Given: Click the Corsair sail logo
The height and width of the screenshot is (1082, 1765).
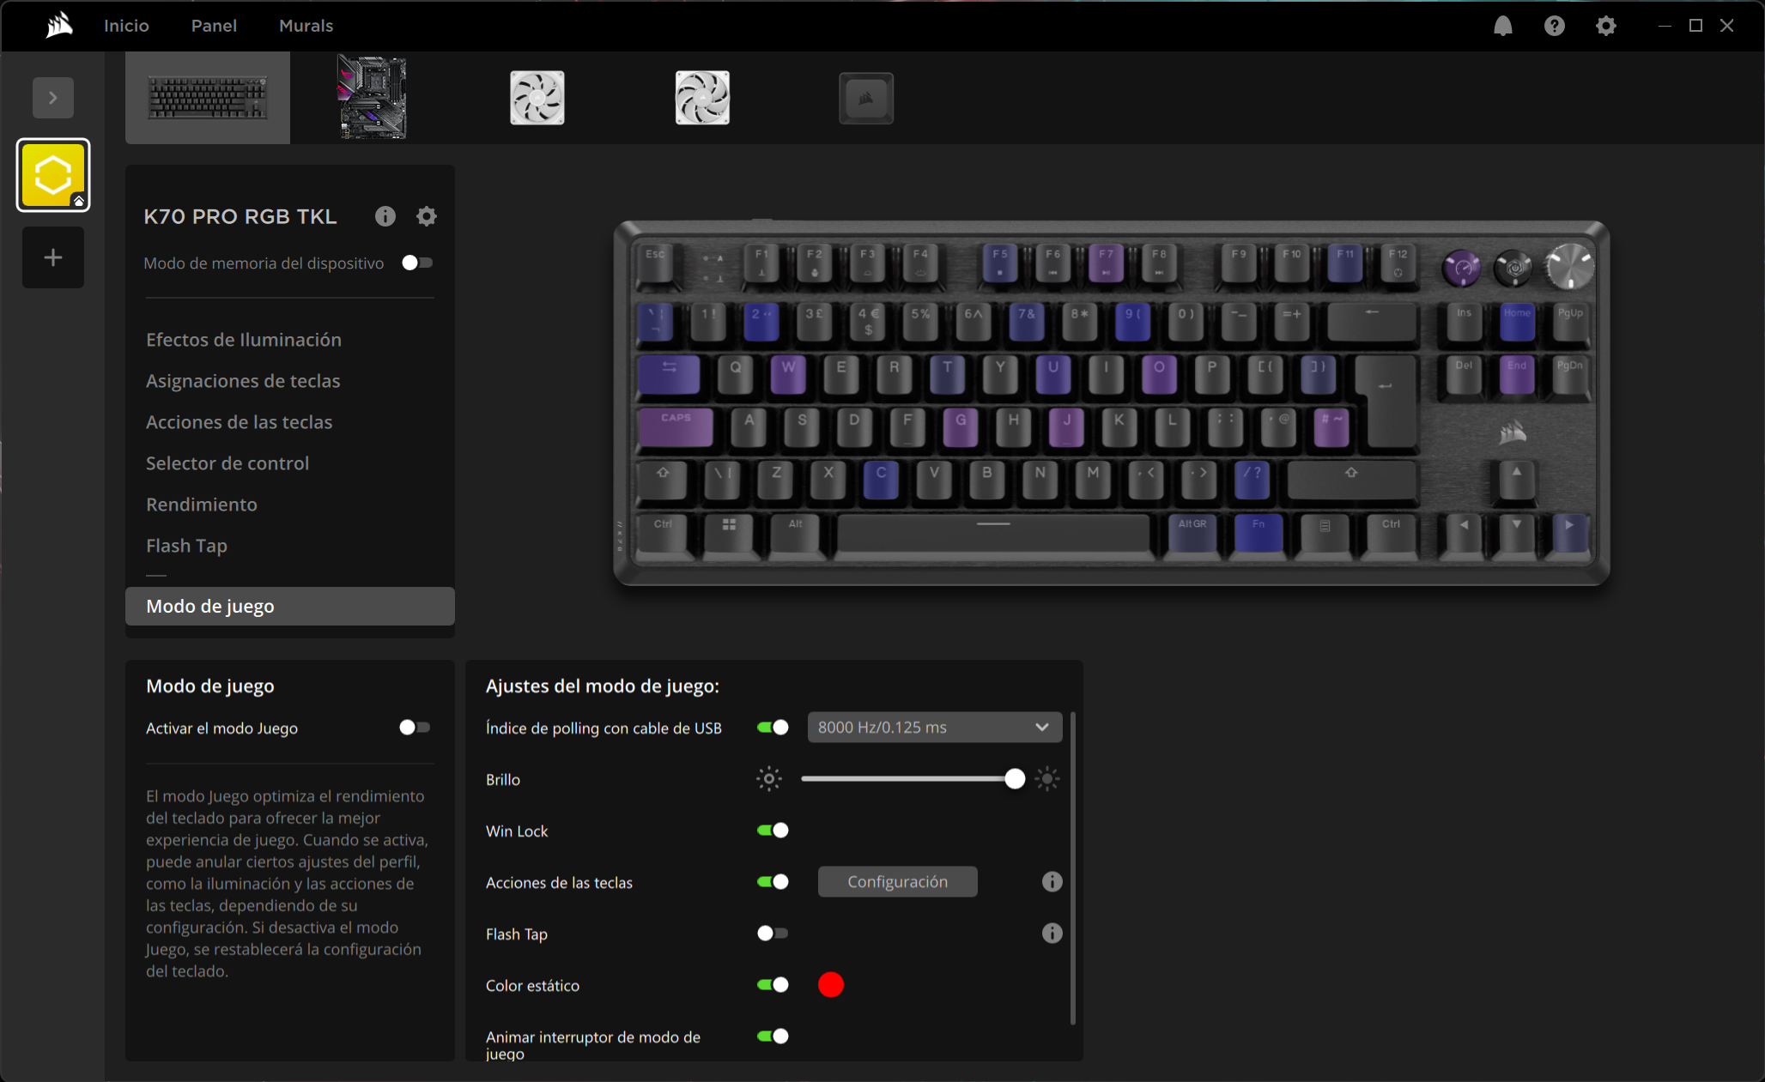Looking at the screenshot, I should click(59, 26).
